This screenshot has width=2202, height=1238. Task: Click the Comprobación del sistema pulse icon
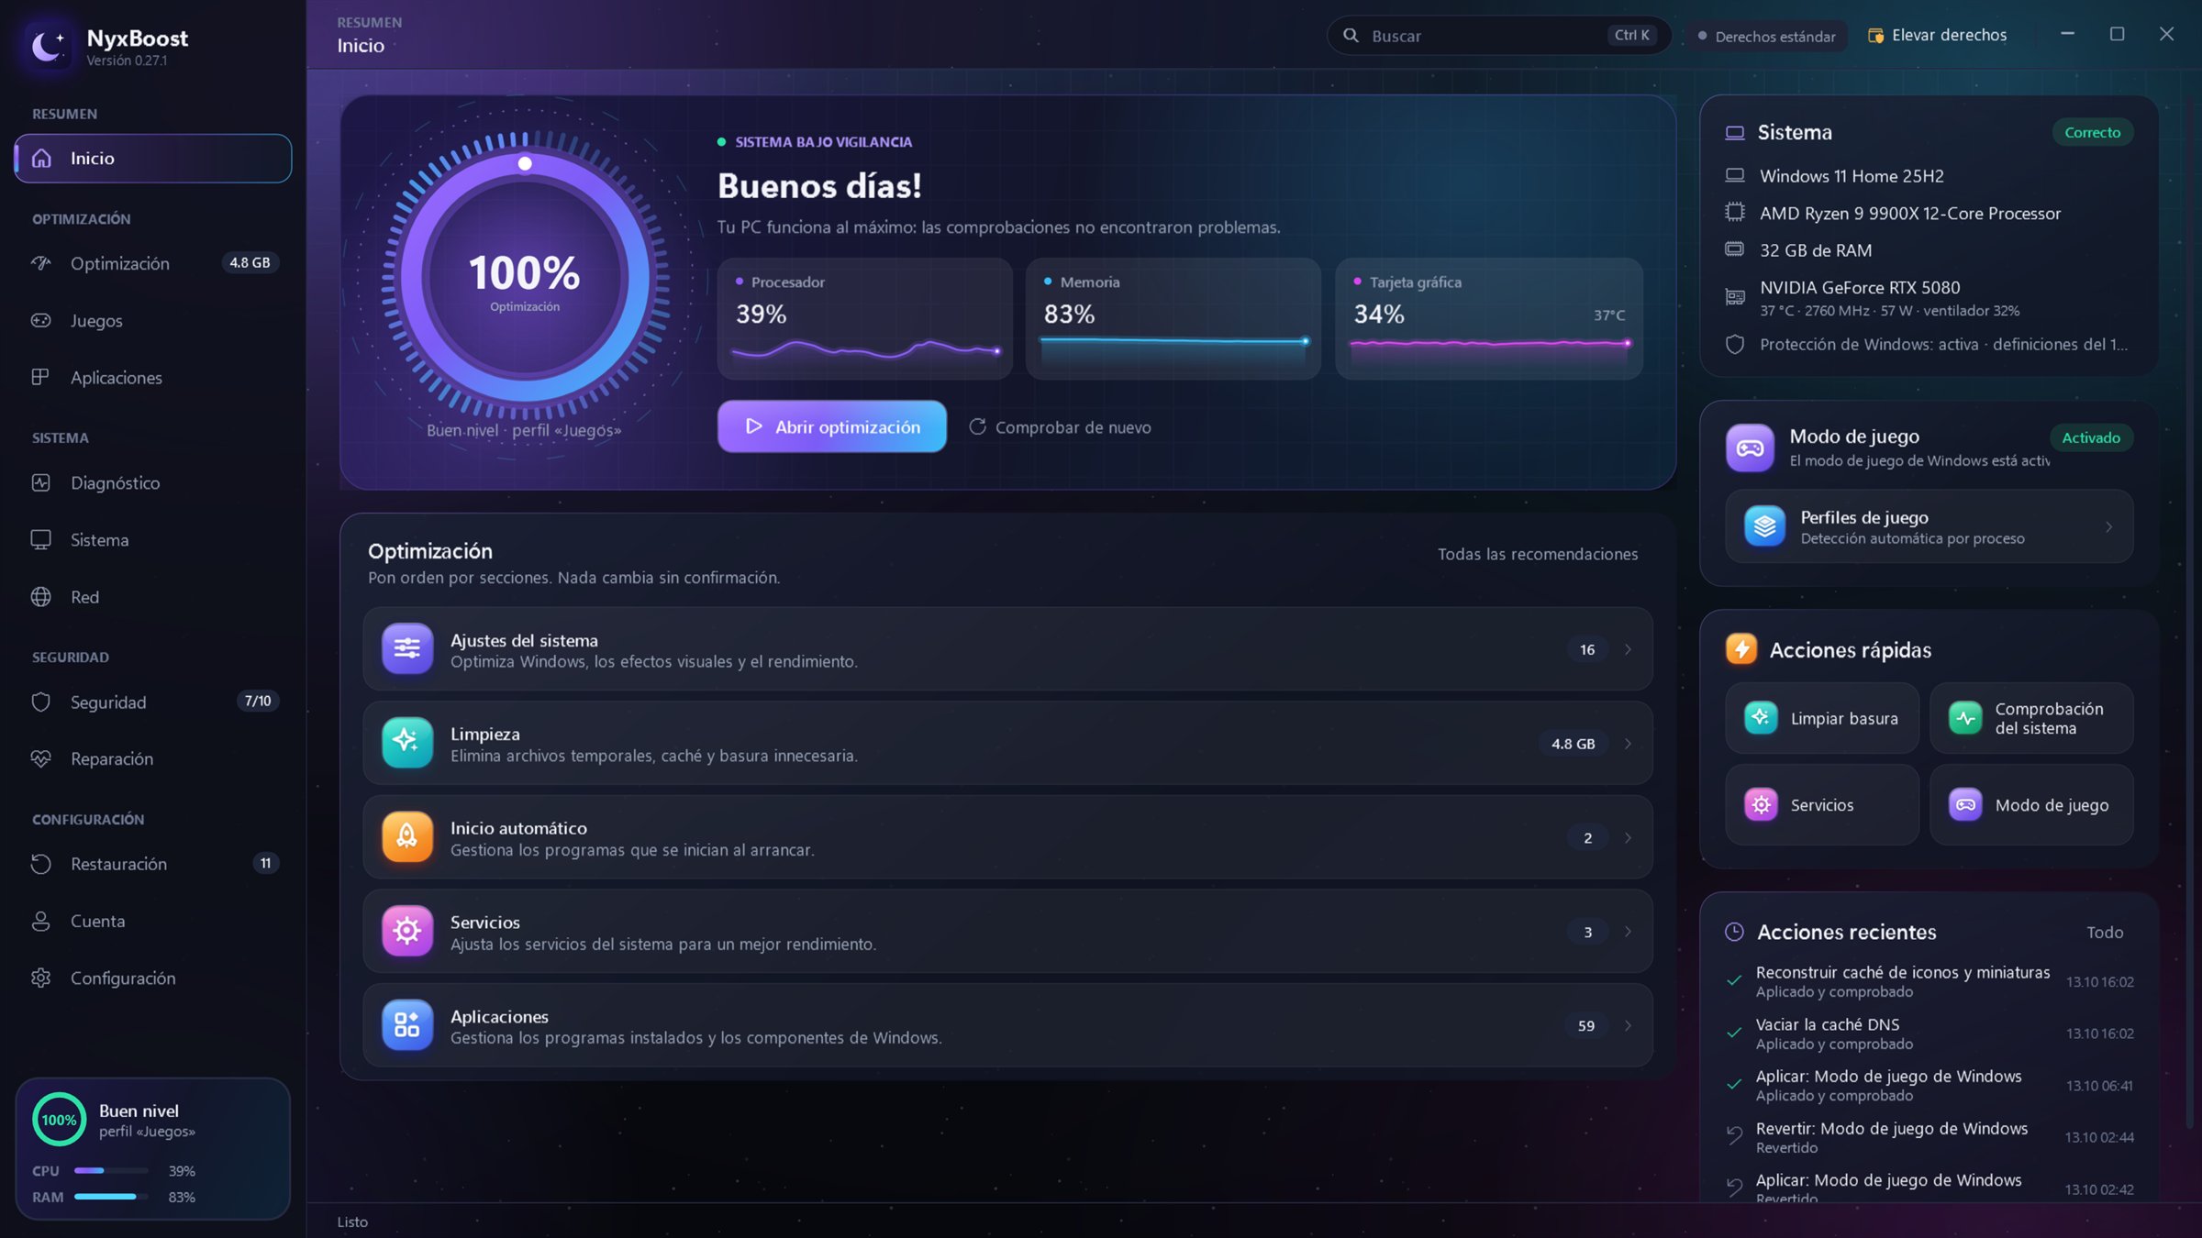(x=1965, y=718)
